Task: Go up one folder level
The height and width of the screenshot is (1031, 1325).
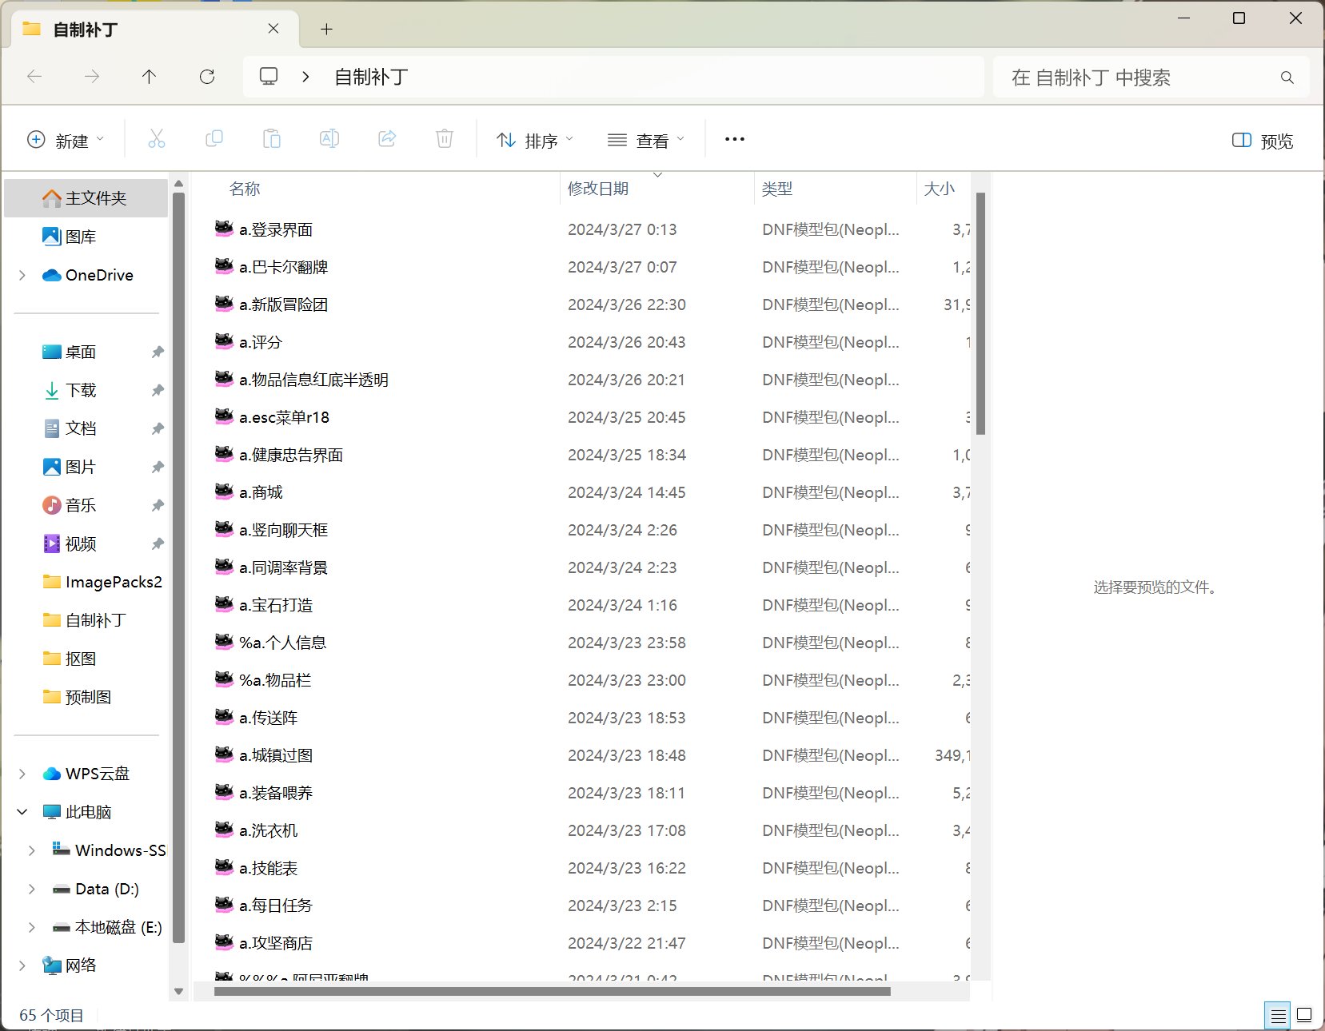Action: 150,77
